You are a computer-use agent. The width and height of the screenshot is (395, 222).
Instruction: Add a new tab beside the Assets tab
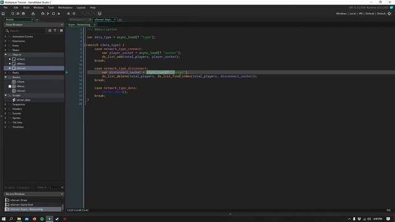tap(37, 20)
